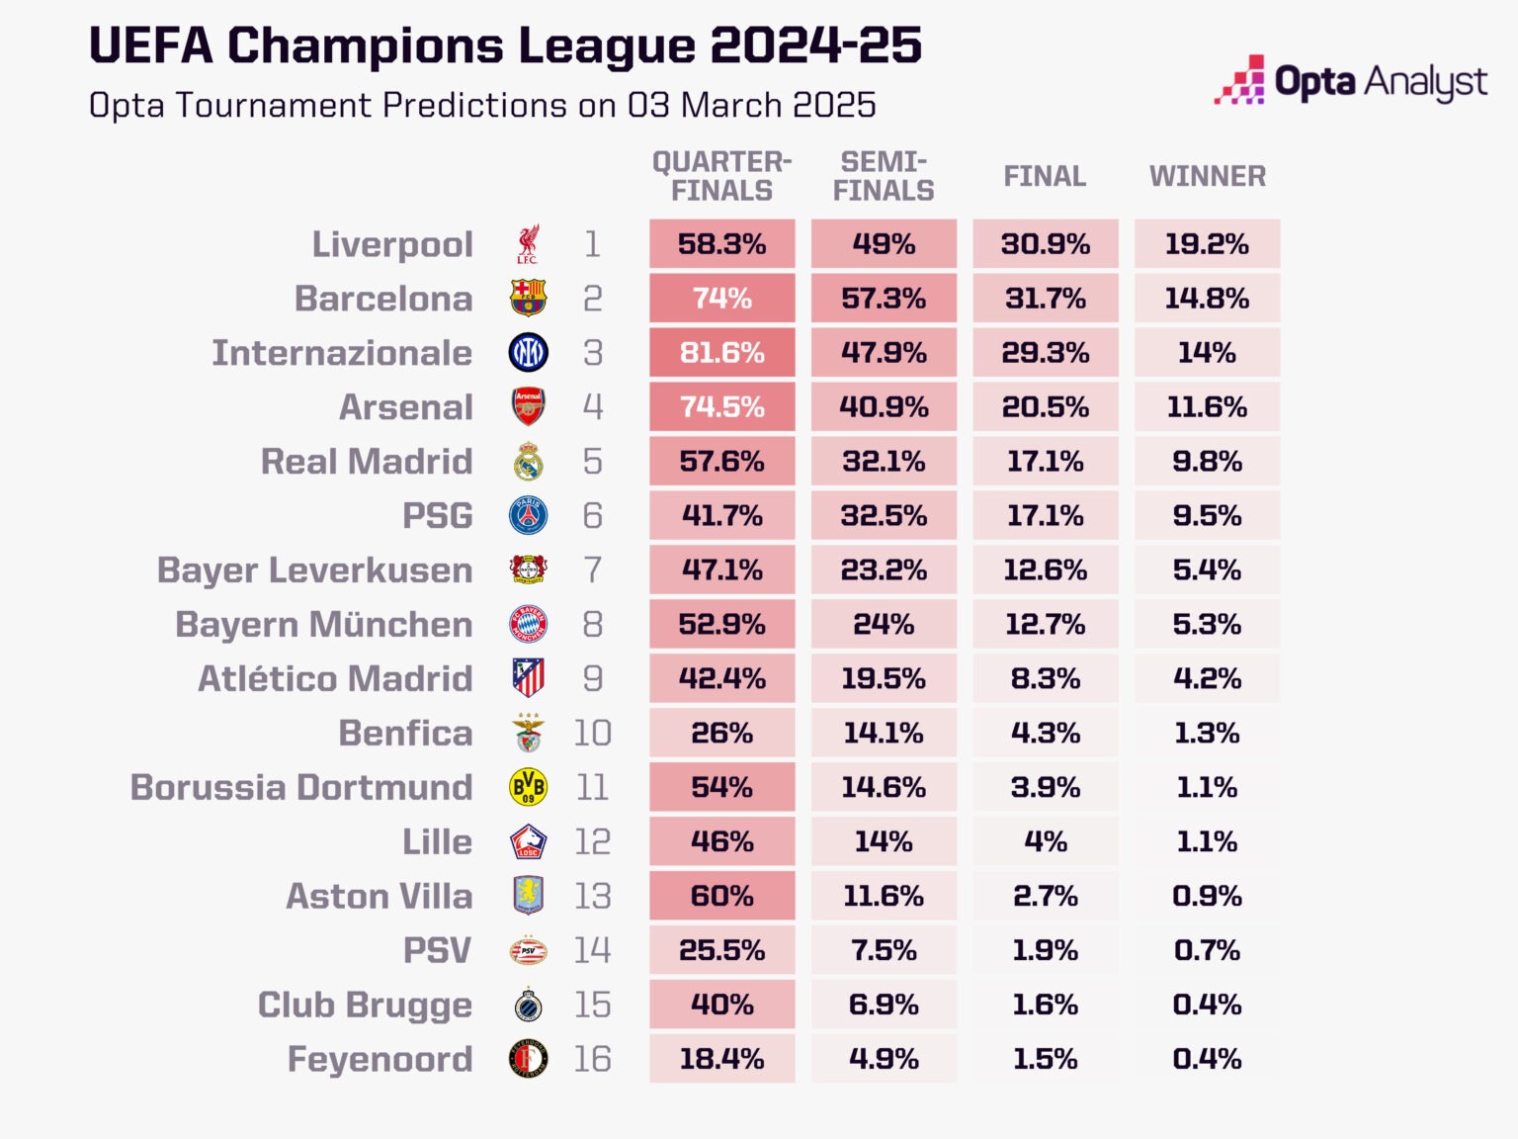
Task: Click the Opta Analyst logo
Action: [x=1351, y=81]
